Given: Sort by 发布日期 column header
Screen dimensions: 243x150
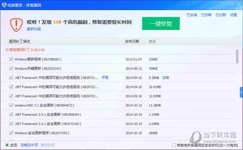Looking at the screenshot, I should (132, 42).
